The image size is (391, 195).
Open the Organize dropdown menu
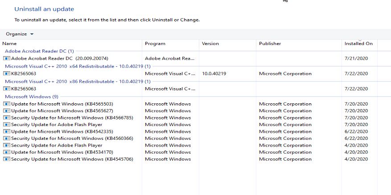pos(20,34)
